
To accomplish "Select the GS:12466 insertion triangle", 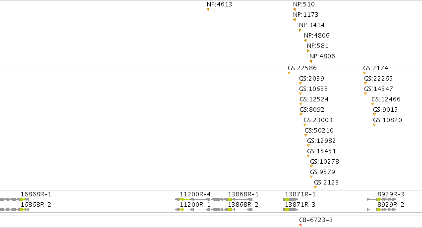I will tap(373, 104).
